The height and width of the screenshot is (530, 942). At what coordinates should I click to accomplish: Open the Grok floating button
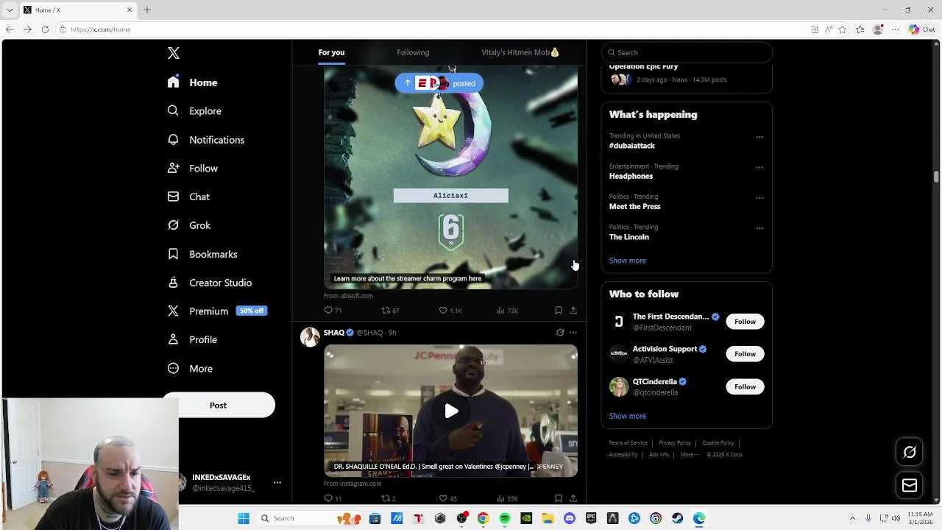coord(910,453)
